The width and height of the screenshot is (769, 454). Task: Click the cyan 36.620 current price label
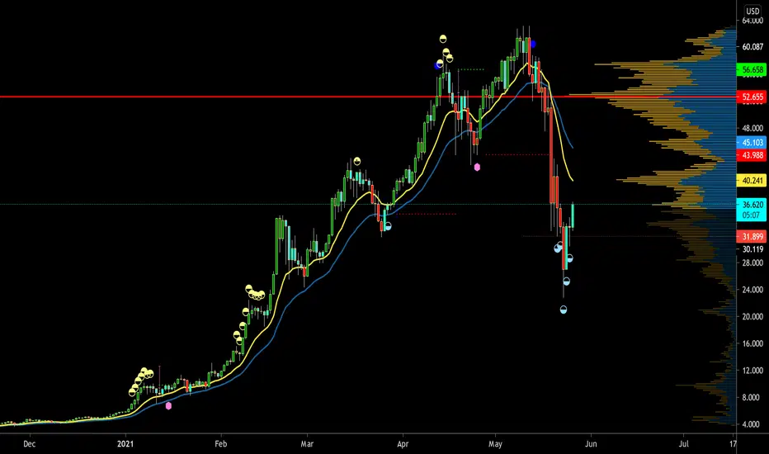click(x=752, y=205)
